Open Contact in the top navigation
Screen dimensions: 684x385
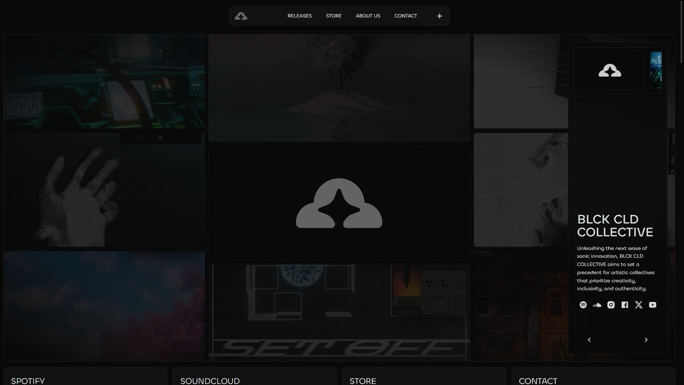tap(405, 16)
